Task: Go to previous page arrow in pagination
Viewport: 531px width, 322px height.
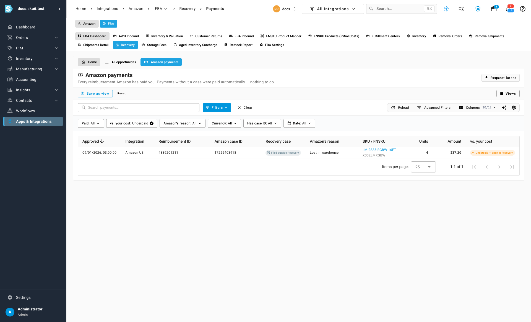Action: pyautogui.click(x=487, y=167)
